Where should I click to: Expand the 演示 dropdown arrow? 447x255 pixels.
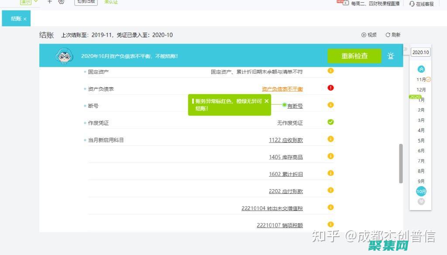click(x=35, y=1)
